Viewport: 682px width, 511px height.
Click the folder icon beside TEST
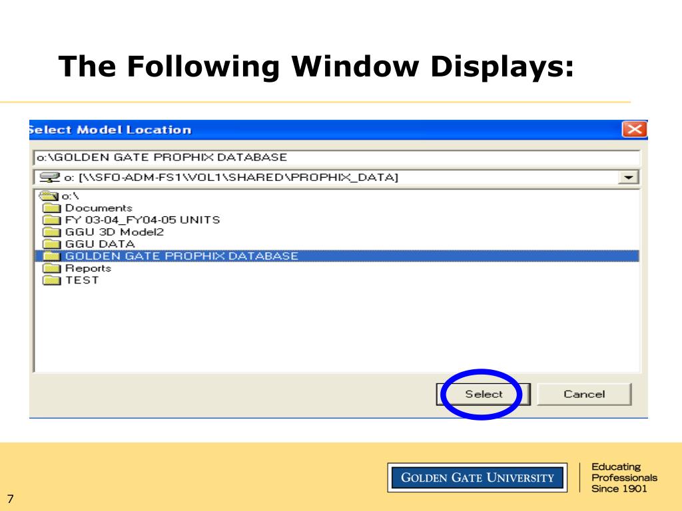[51, 280]
